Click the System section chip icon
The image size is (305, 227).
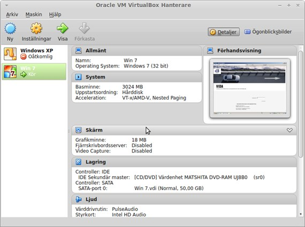click(x=78, y=77)
